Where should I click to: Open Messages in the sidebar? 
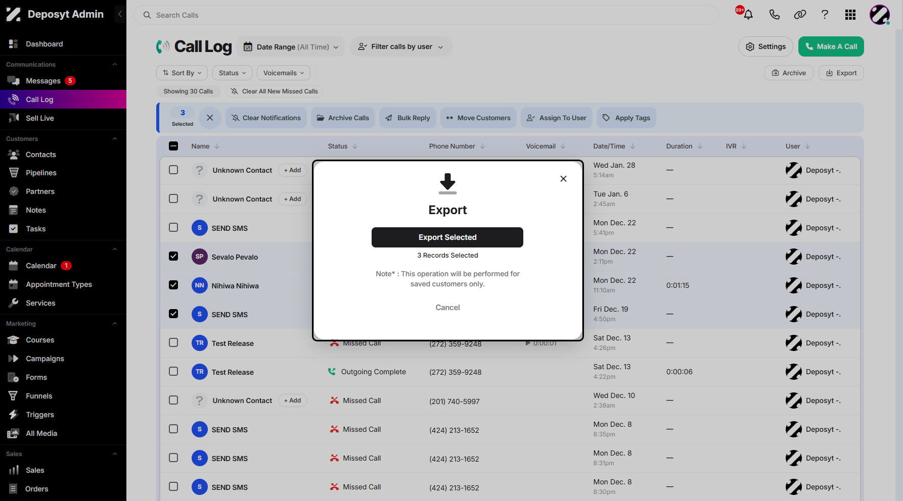(x=43, y=81)
